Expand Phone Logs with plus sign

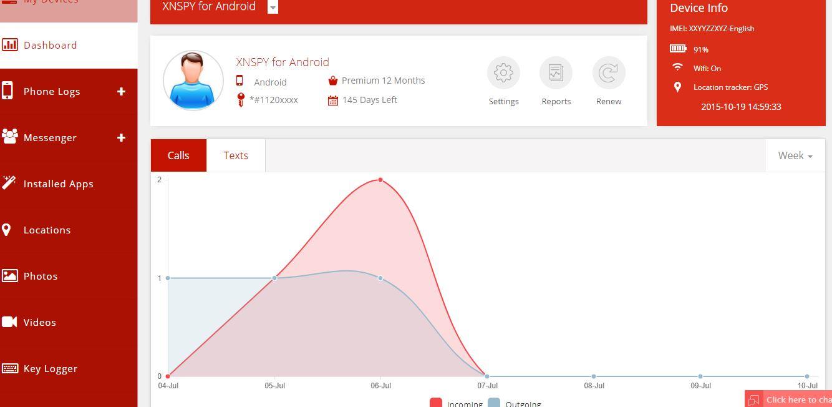click(x=121, y=91)
